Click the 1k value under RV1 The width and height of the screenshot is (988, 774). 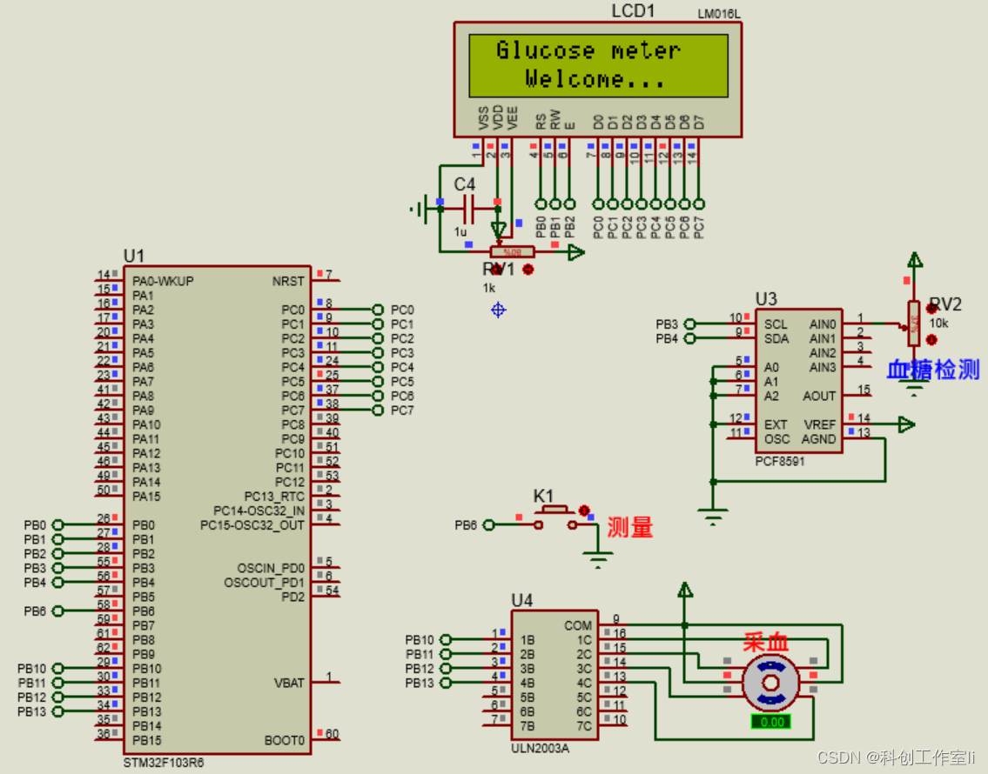pyautogui.click(x=489, y=288)
